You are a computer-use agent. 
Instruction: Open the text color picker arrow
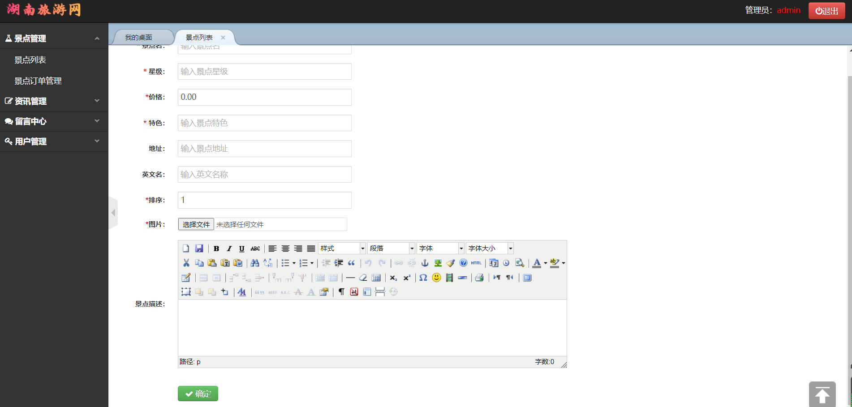545,263
